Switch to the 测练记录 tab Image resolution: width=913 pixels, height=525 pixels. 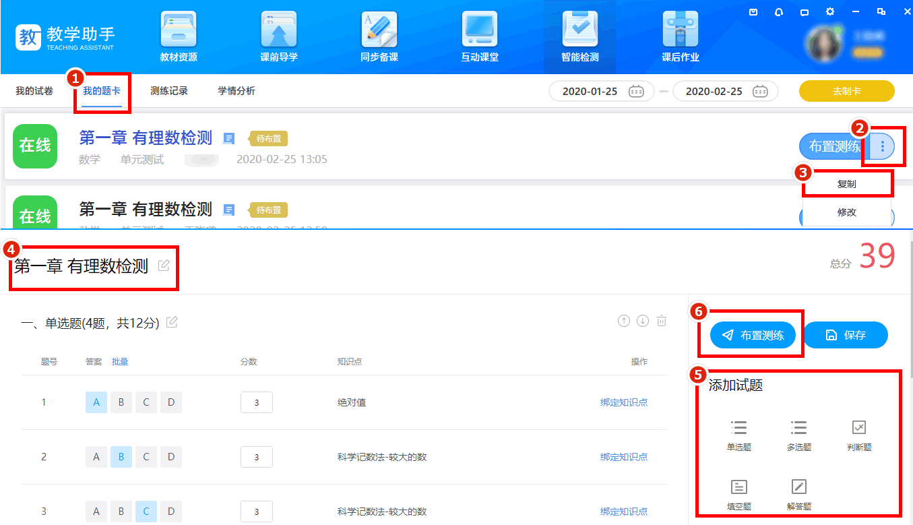tap(169, 91)
